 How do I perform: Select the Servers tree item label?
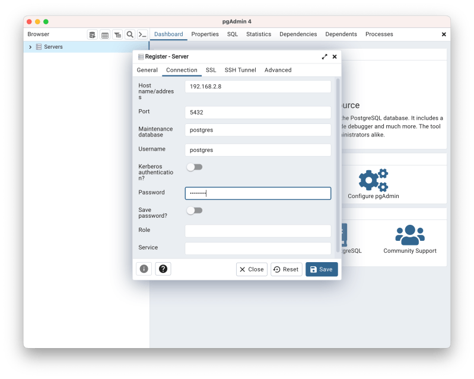click(x=53, y=47)
